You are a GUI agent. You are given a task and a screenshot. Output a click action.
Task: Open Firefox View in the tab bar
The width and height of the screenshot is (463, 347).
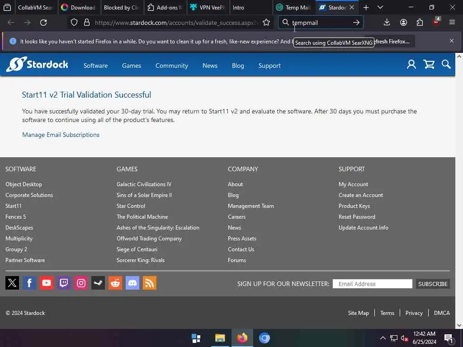point(7,7)
